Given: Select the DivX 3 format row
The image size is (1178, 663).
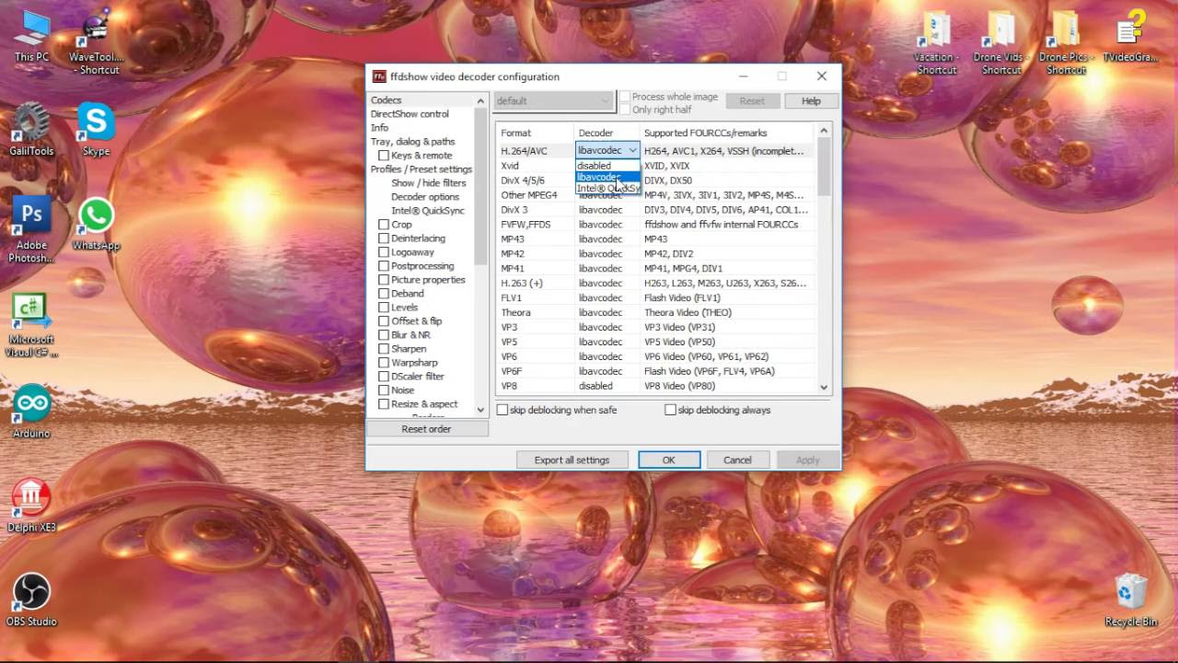Looking at the screenshot, I should click(655, 209).
